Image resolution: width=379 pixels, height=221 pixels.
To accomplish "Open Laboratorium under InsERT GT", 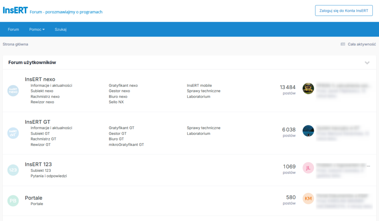I will pyautogui.click(x=198, y=133).
